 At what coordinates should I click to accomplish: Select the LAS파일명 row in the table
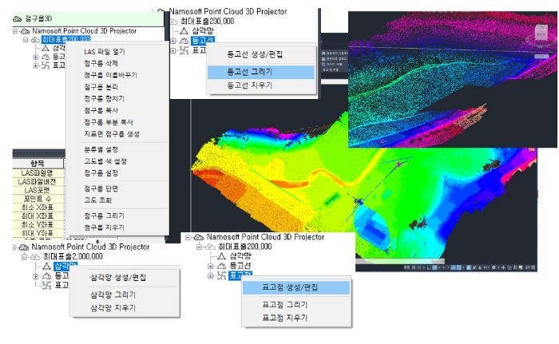point(38,173)
